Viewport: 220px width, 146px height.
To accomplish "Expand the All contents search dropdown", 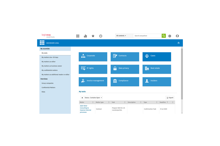I will click(x=124, y=36).
